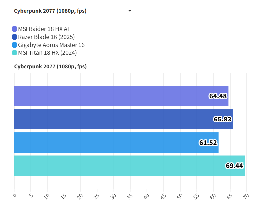Toggle the MSI Titan 18 HX (2024) legend swatch

pos(15,53)
